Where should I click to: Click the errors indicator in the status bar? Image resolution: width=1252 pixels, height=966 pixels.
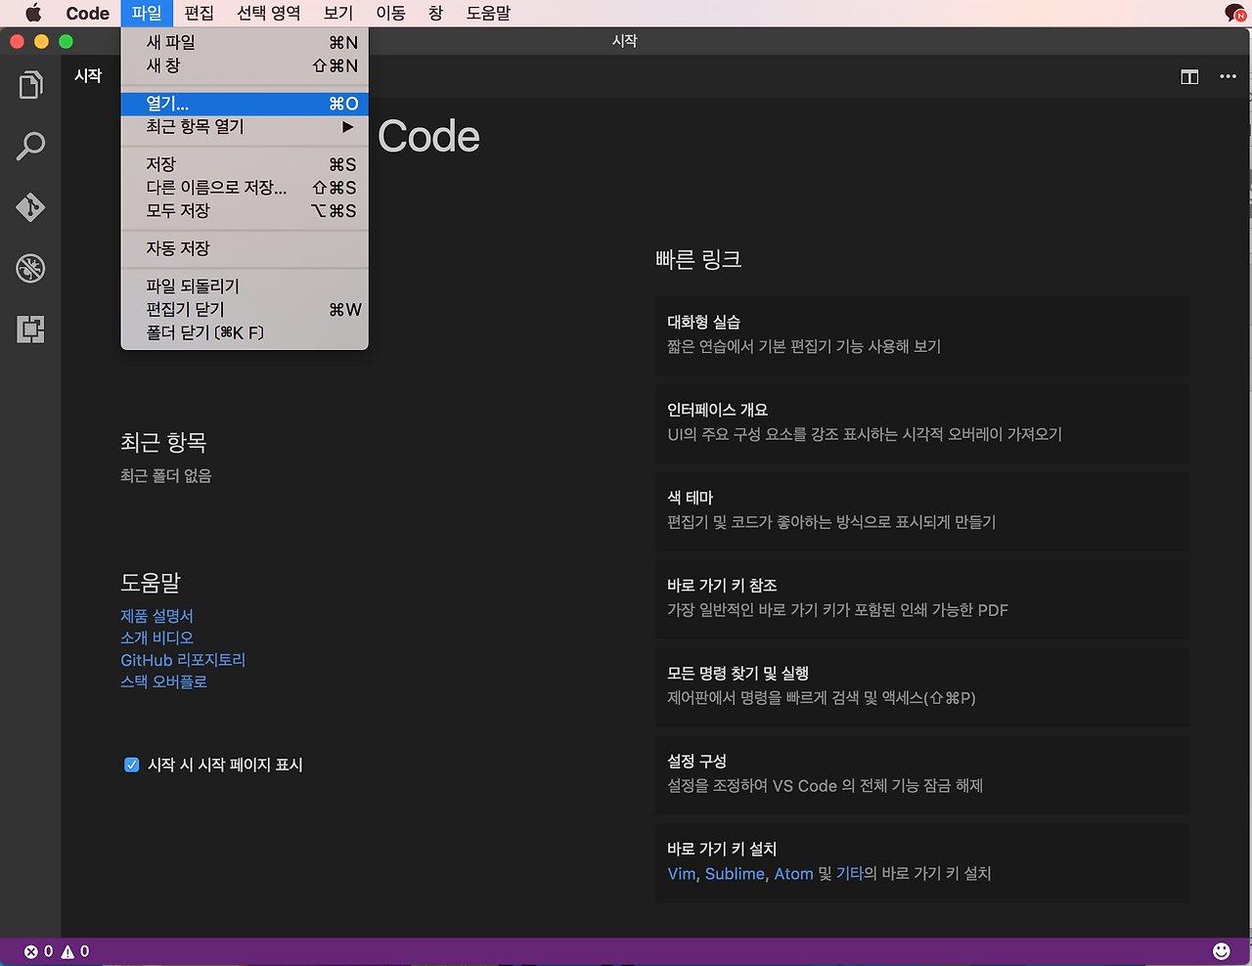click(39, 950)
